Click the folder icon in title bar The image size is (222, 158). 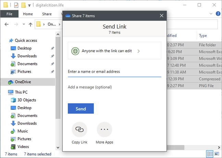tap(6, 5)
